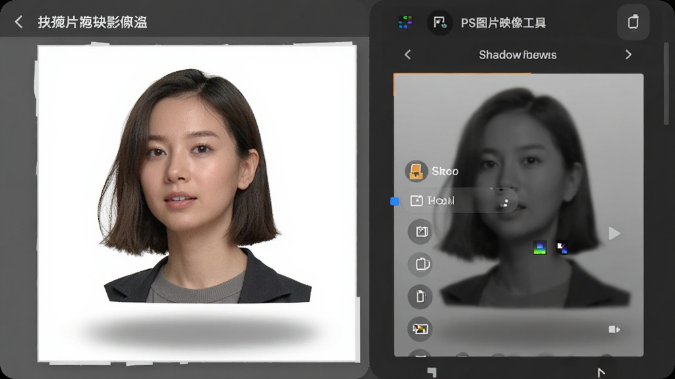Select the Hoall menu row
The image size is (675, 379).
pos(460,201)
